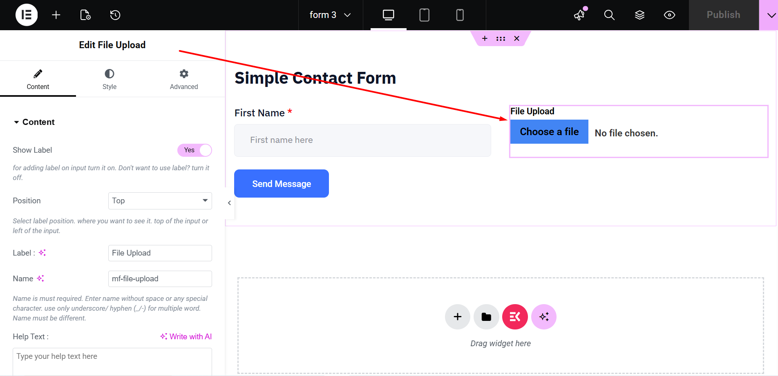Switch to desktop responsive preview mode
This screenshot has width=778, height=376.
tap(388, 15)
